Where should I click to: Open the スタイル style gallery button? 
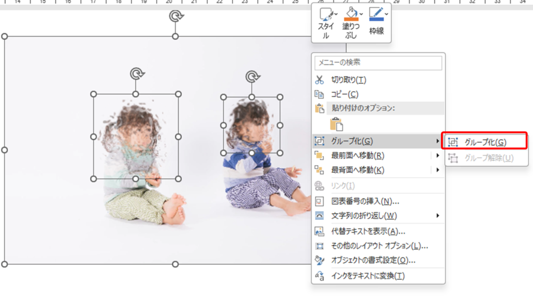[x=326, y=23]
